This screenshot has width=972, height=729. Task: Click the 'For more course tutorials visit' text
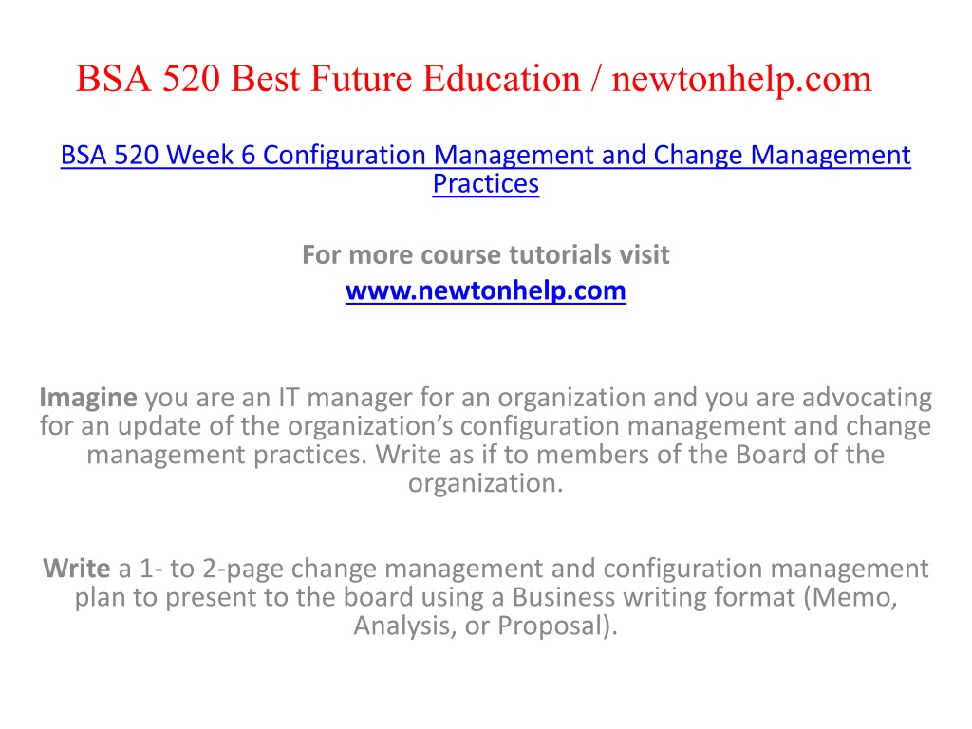tap(485, 254)
